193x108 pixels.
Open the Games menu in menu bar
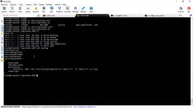click(42, 4)
